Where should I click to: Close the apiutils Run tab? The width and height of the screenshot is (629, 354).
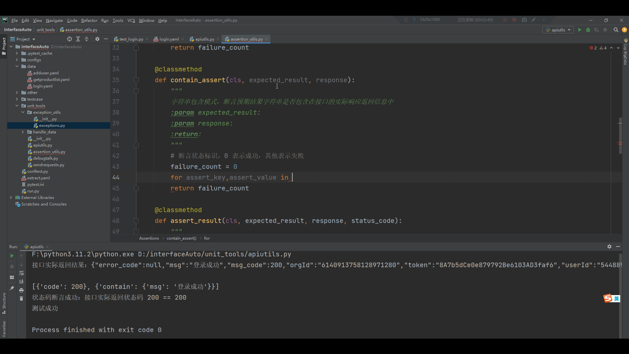tap(47, 247)
